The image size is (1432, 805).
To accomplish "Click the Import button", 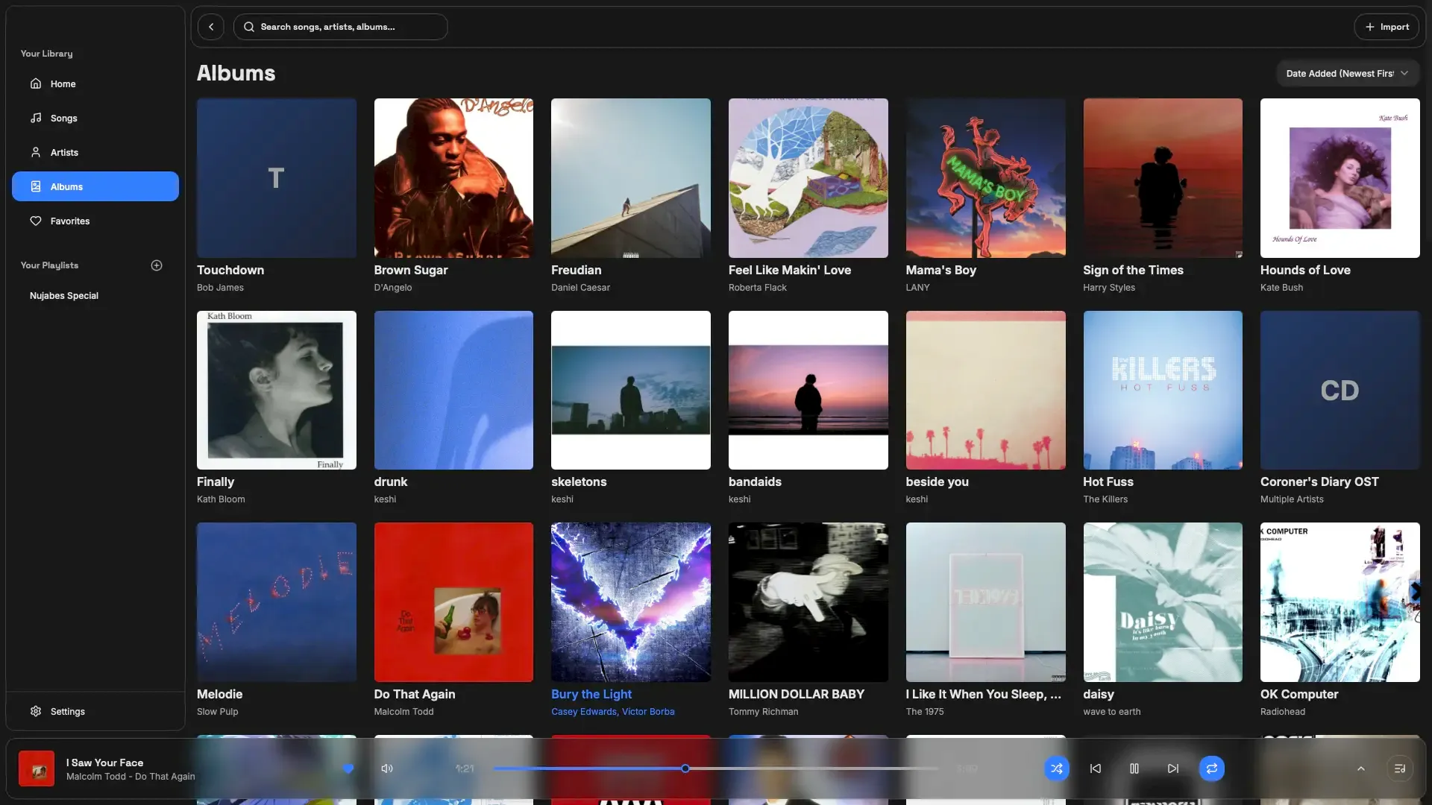I will 1387,27.
